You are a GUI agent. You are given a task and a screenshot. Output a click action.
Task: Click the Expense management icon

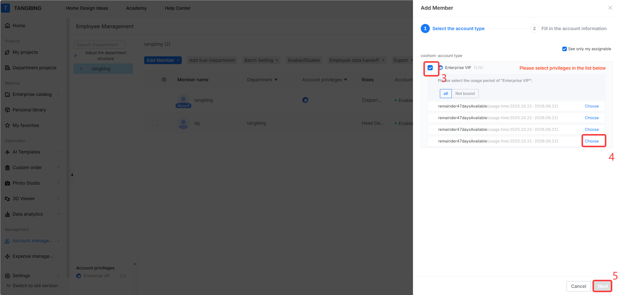click(7, 256)
